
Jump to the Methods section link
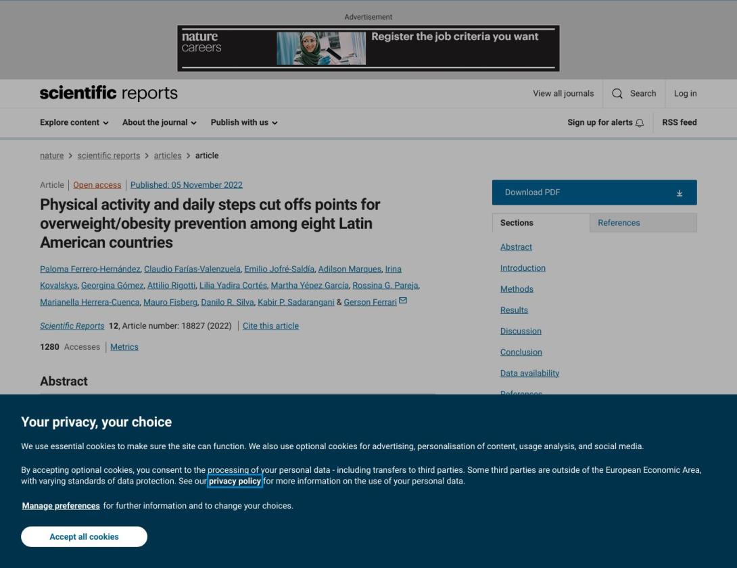517,289
